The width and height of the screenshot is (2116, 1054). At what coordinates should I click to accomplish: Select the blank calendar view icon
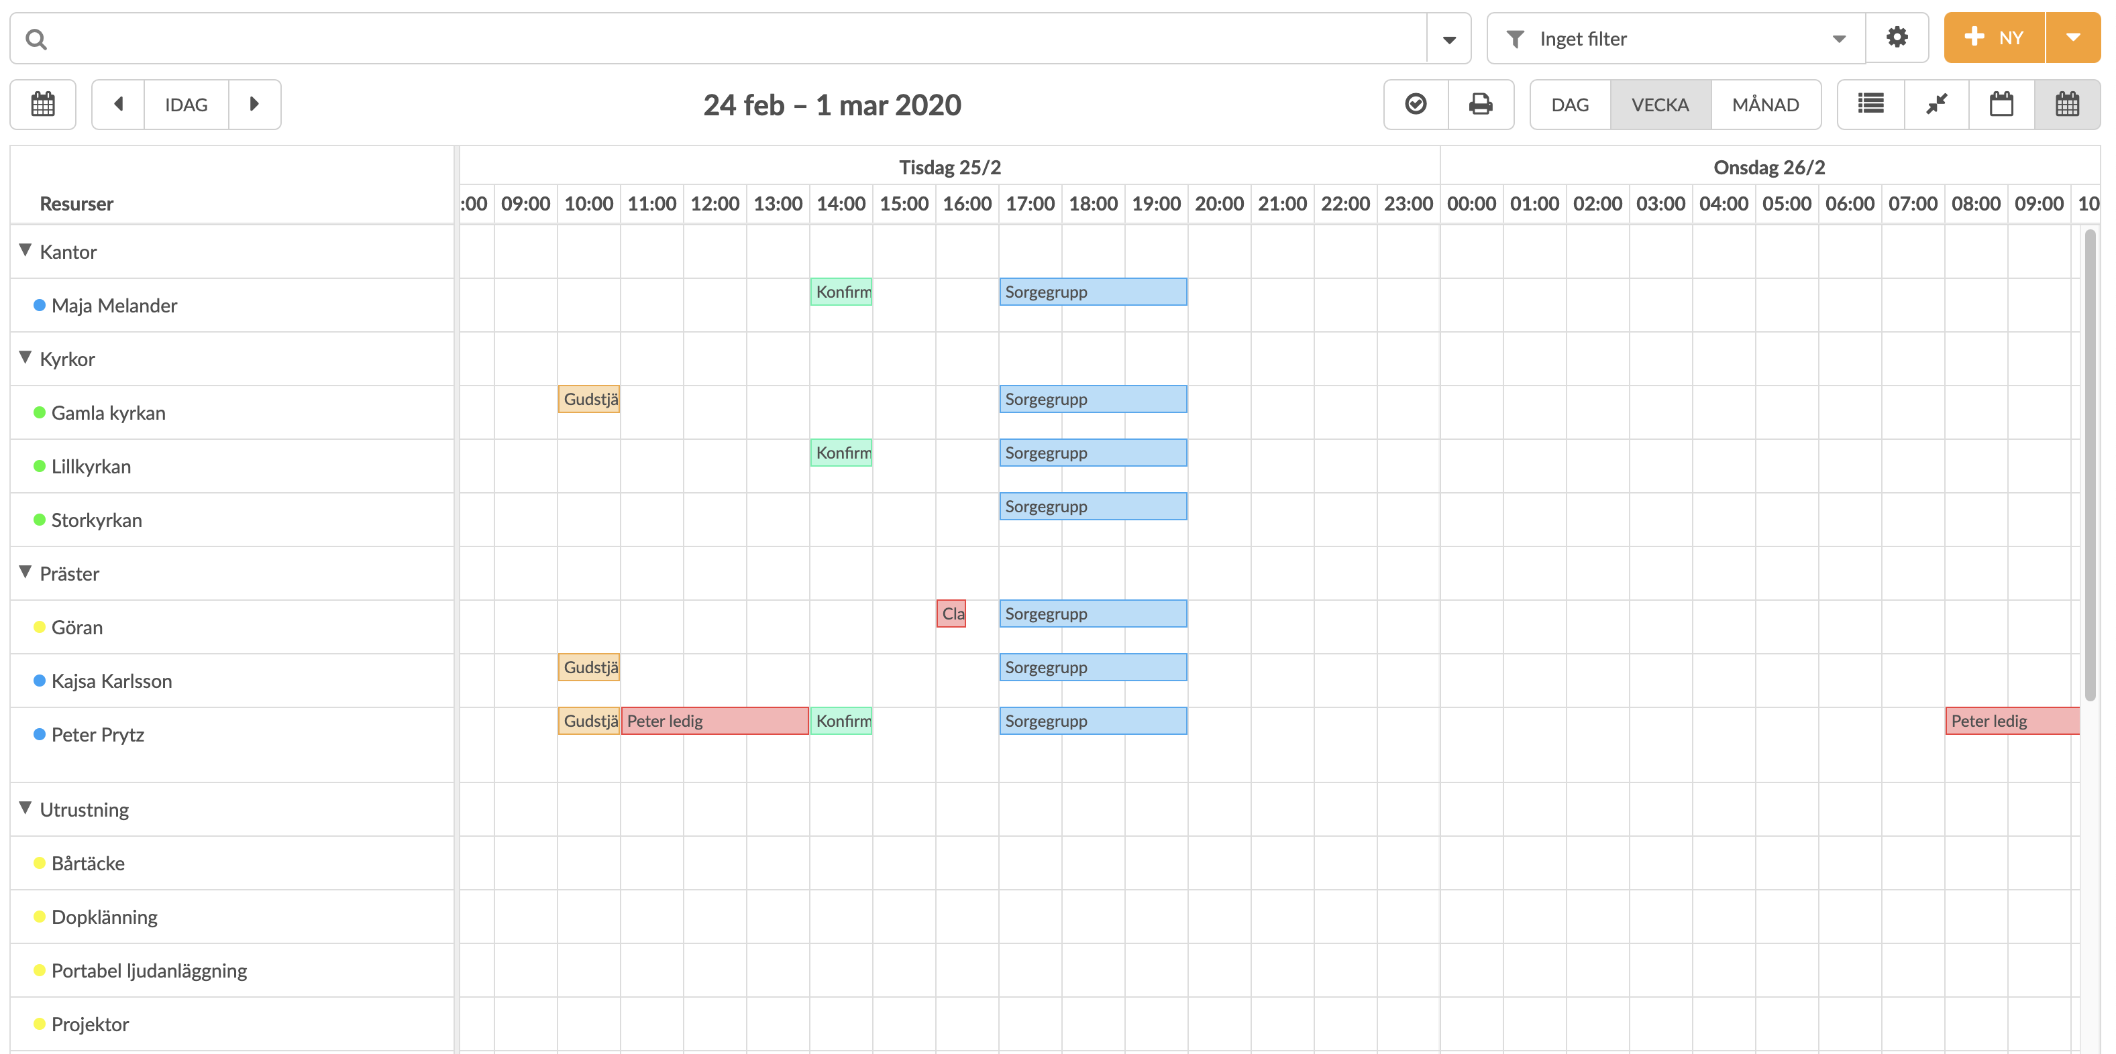pos(2001,104)
